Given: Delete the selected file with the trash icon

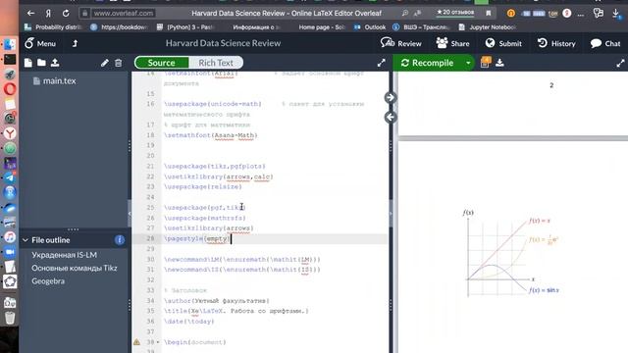Looking at the screenshot, I should pyautogui.click(x=118, y=63).
